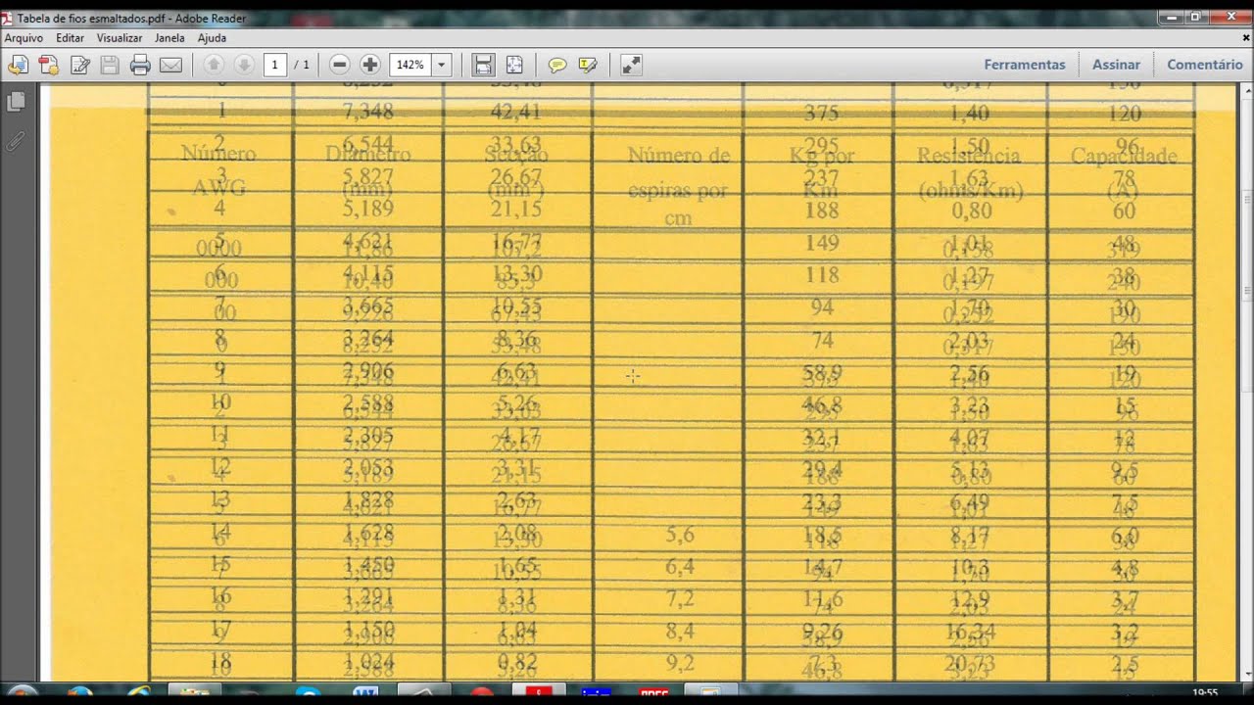1254x705 pixels.
Task: Click the cell showing 375
Action: [x=821, y=114]
